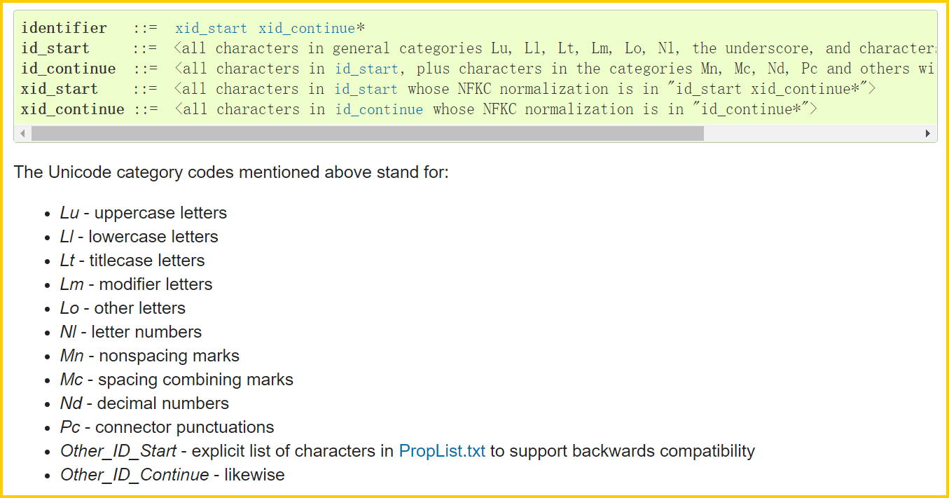949x498 pixels.
Task: Click the Lu uppercase letters bullet item
Action: 143,212
